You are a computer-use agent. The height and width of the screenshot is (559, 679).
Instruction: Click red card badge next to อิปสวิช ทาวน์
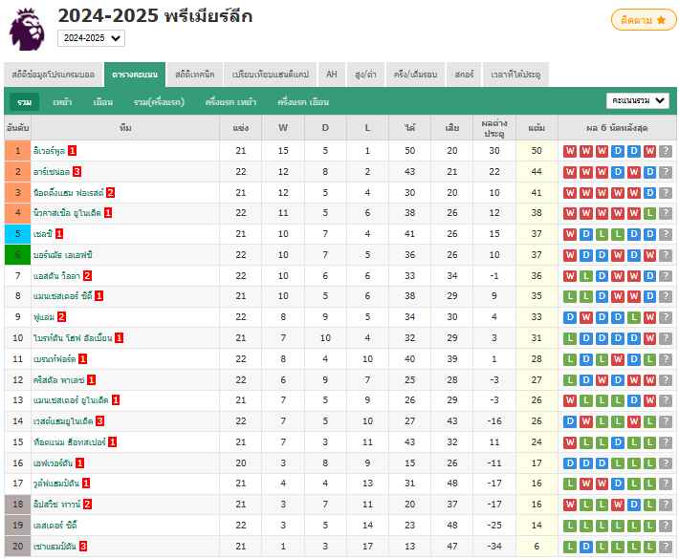tap(87, 504)
